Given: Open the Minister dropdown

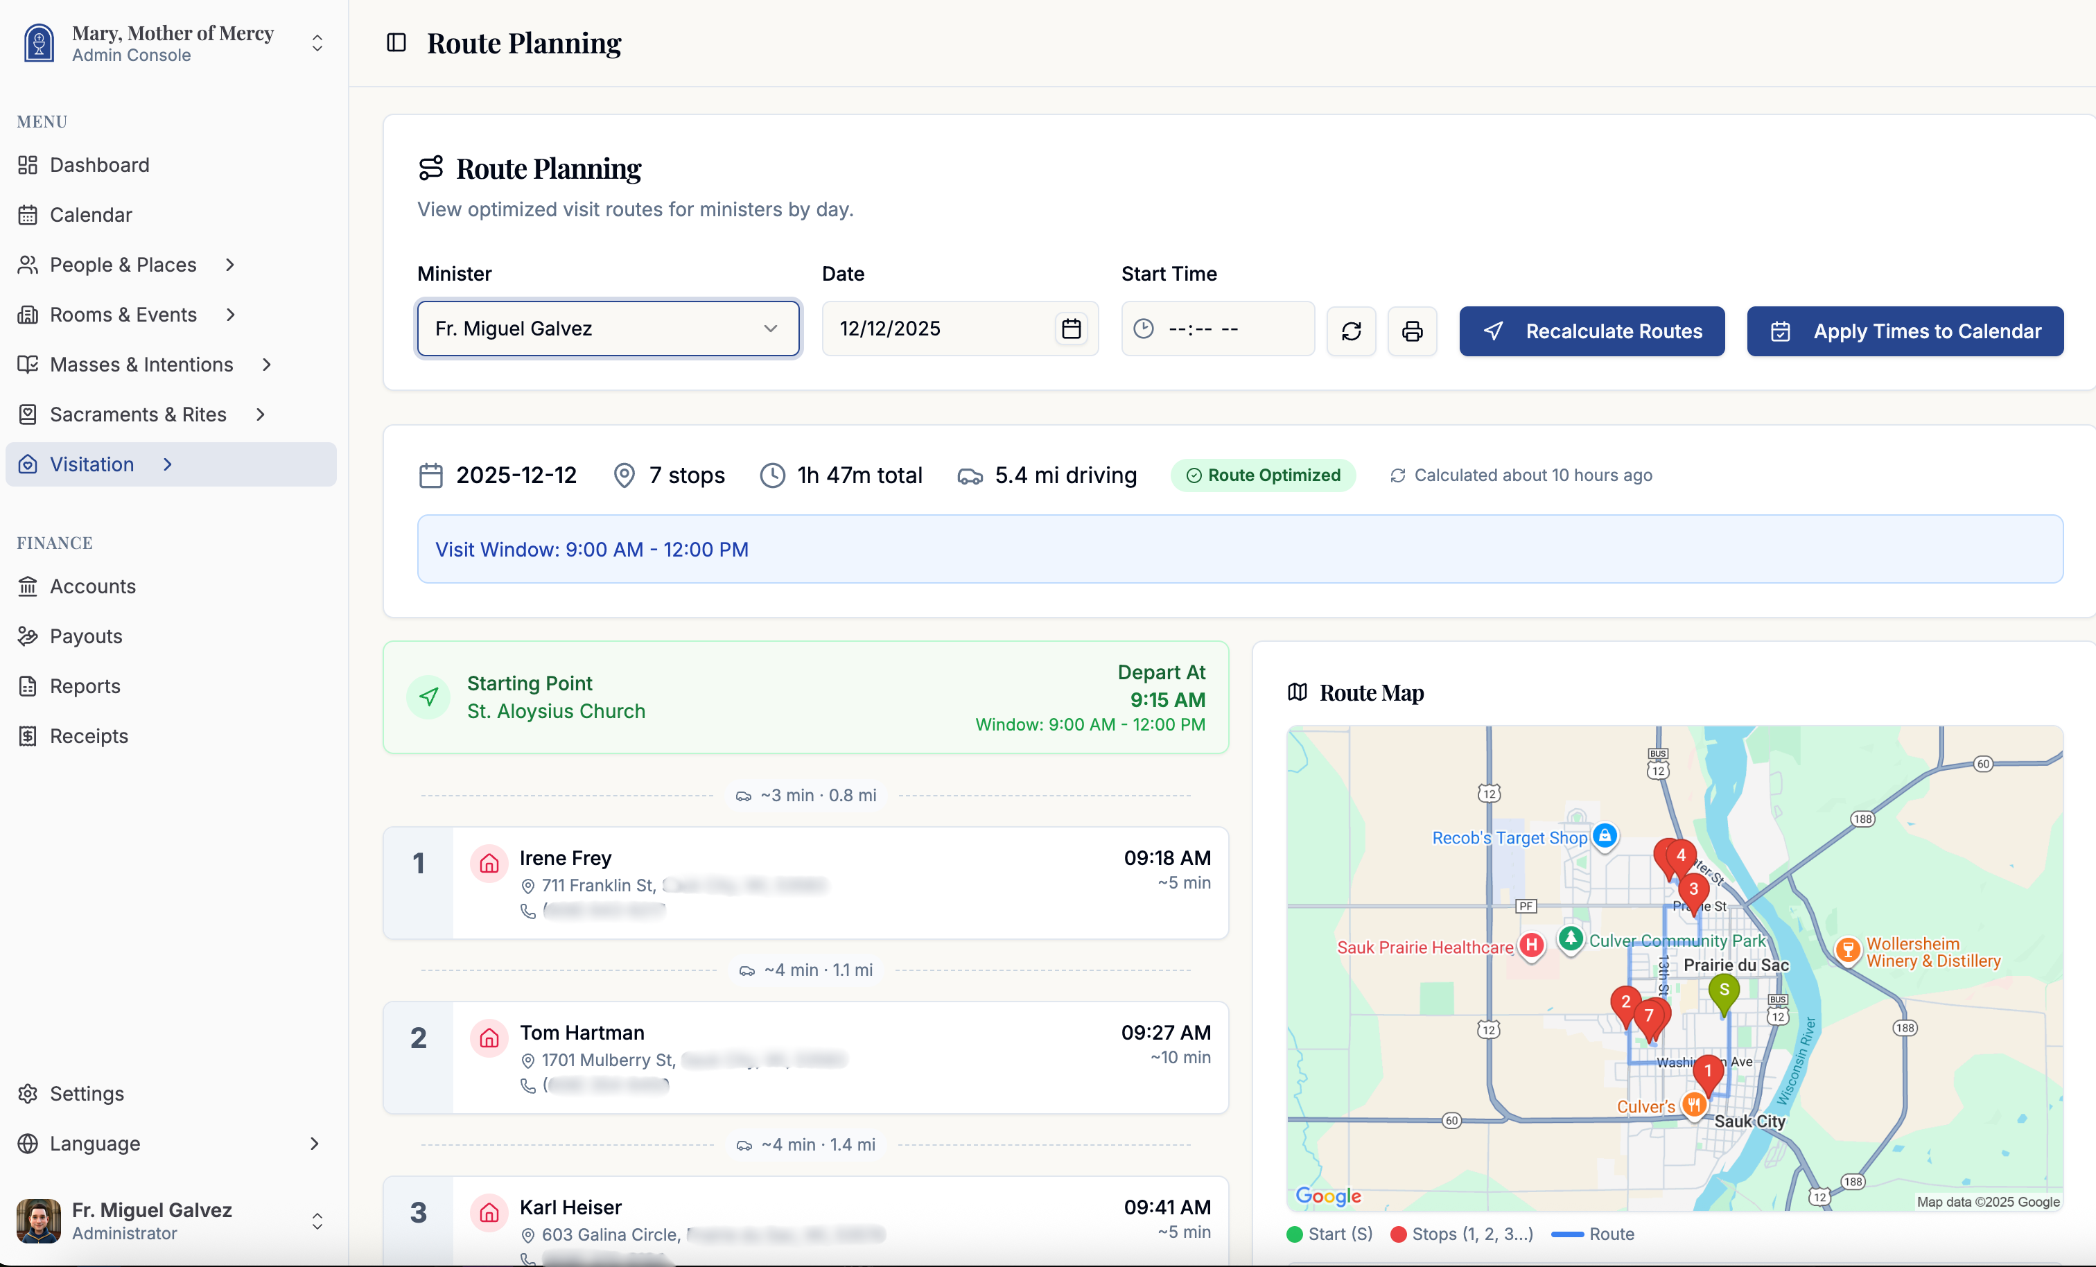Looking at the screenshot, I should point(607,329).
